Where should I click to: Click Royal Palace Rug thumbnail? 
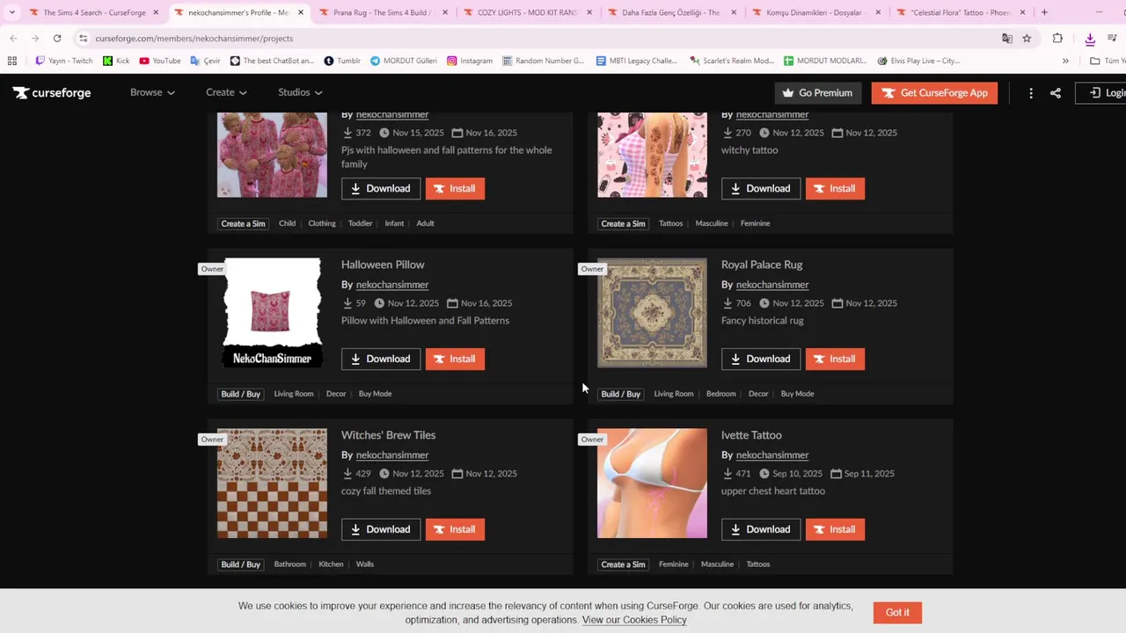click(652, 312)
